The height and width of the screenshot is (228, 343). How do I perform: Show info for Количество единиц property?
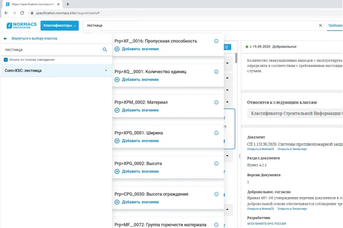(x=216, y=72)
